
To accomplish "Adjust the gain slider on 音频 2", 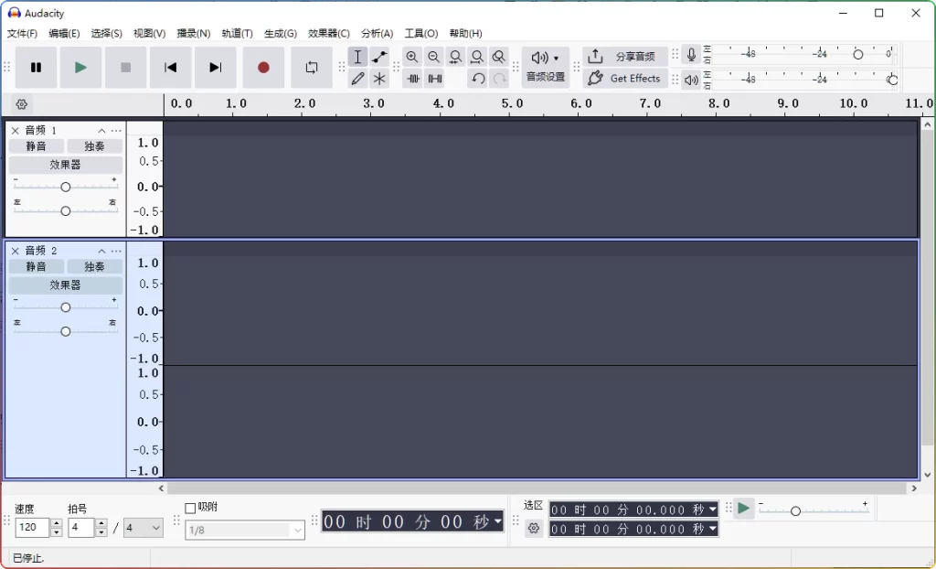I will [x=65, y=307].
